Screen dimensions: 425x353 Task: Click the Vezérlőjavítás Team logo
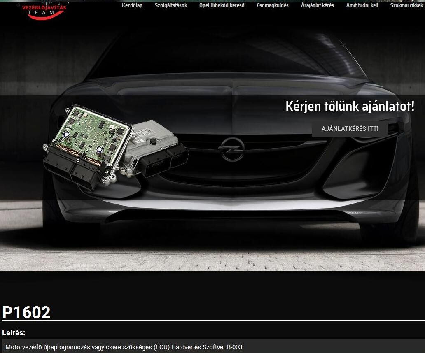[x=44, y=11]
